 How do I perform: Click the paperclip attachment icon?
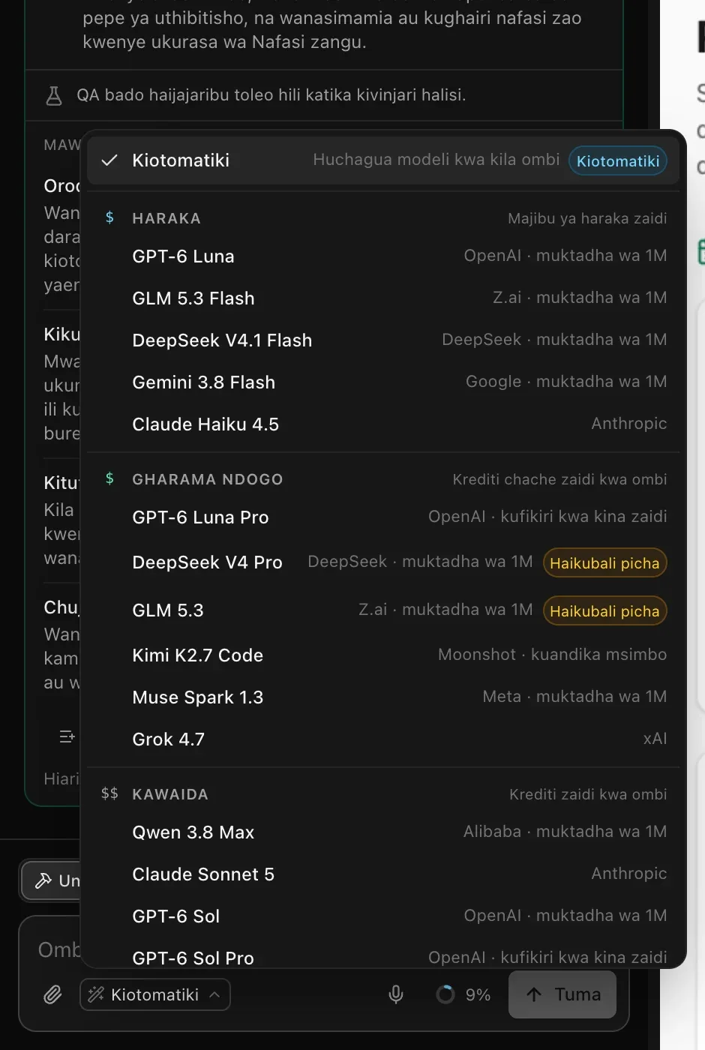(52, 994)
